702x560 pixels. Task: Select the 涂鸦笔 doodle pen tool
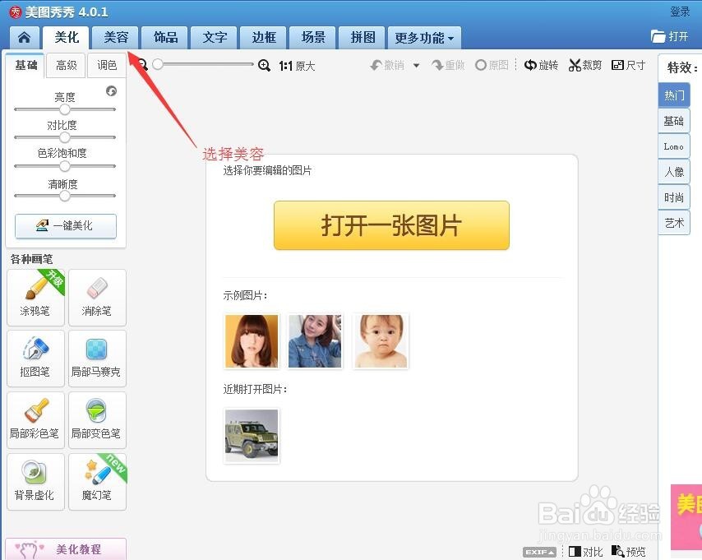36,298
